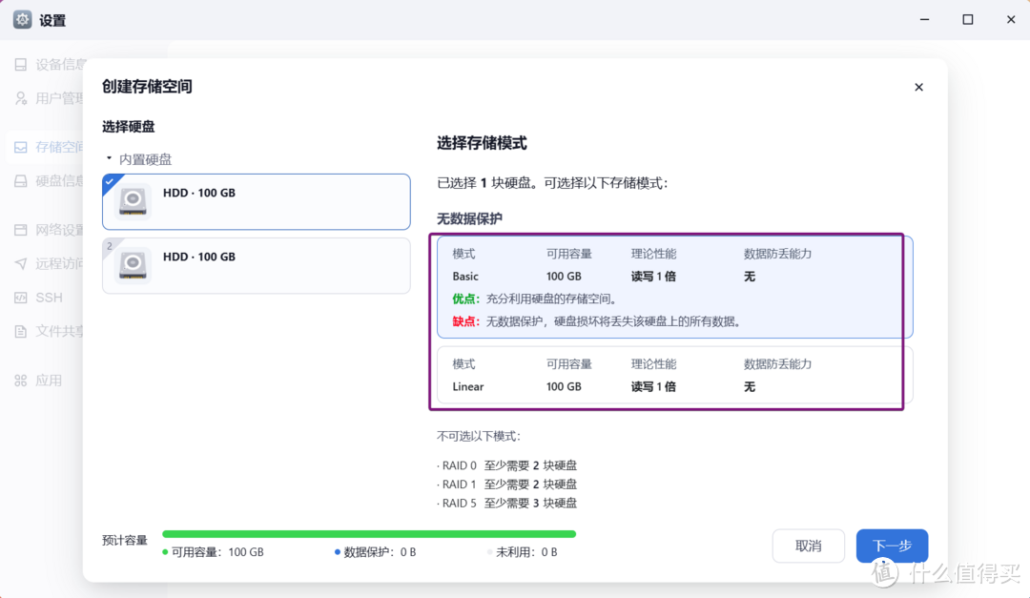Click the green capacity progress bar
The width and height of the screenshot is (1030, 598).
[x=369, y=533]
